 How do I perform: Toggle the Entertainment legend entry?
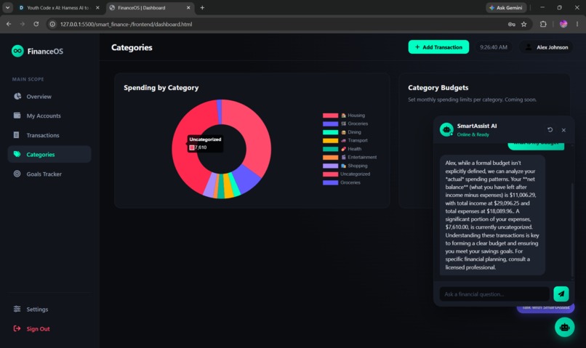click(350, 157)
